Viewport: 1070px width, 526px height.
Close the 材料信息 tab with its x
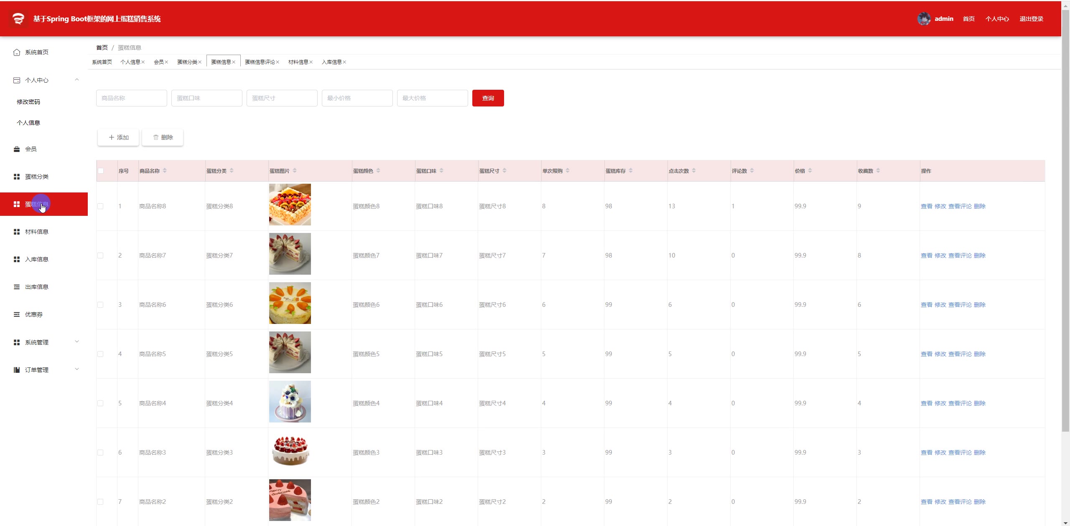pos(311,62)
